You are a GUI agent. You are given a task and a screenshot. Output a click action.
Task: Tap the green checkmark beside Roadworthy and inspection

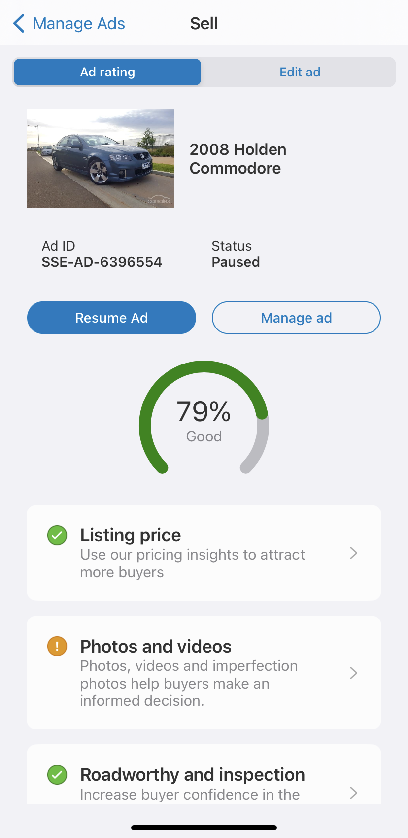pos(57,775)
